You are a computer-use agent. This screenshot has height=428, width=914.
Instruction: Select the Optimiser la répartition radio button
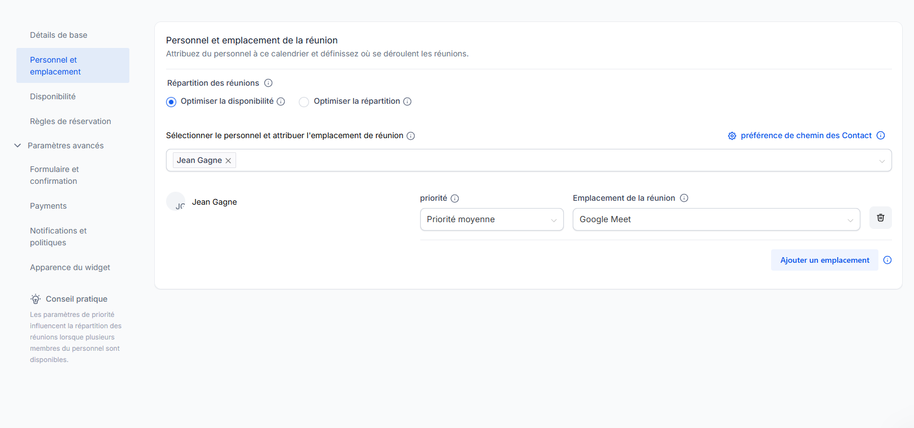304,102
